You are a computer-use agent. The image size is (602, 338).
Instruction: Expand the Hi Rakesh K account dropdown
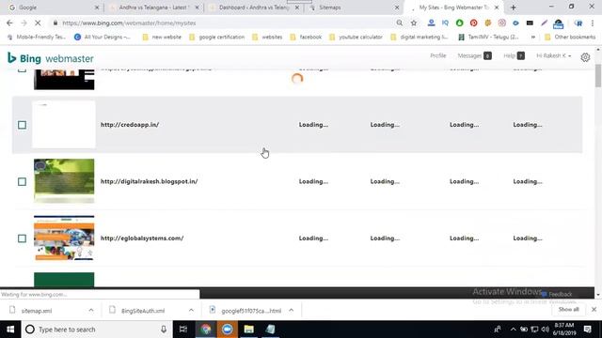[554, 56]
